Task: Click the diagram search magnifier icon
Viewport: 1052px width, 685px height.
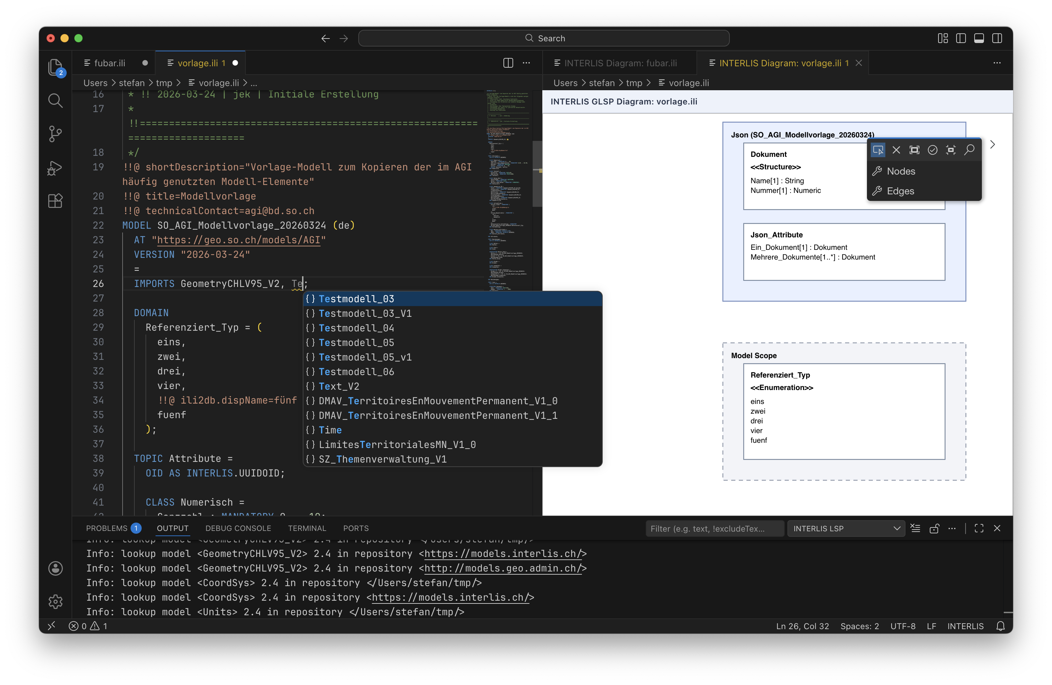Action: pos(969,150)
